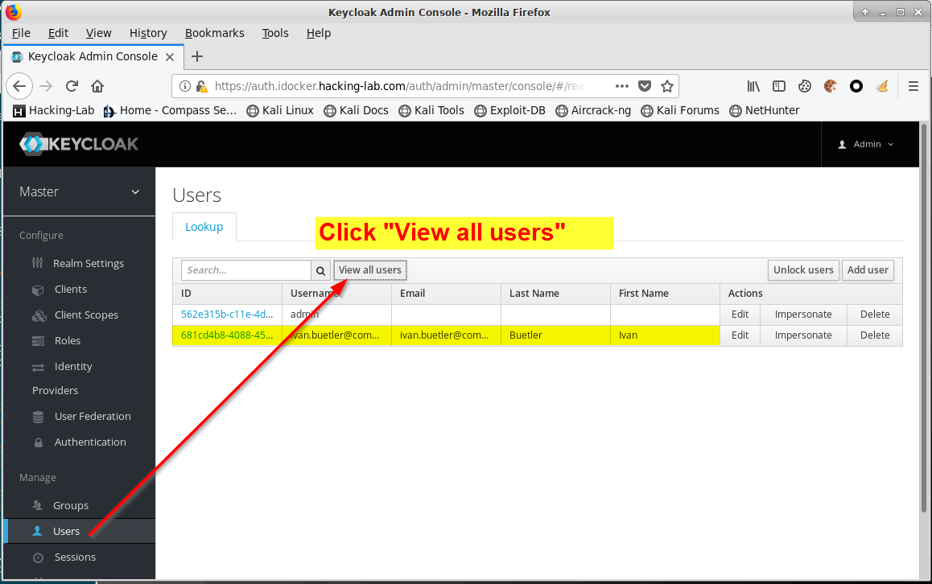Focus the user Search input field
The width and height of the screenshot is (932, 584).
pos(246,270)
